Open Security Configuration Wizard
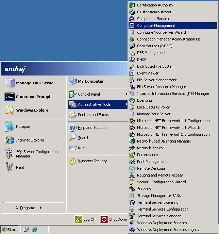Screen dimensions: 219x234 tap(173, 182)
